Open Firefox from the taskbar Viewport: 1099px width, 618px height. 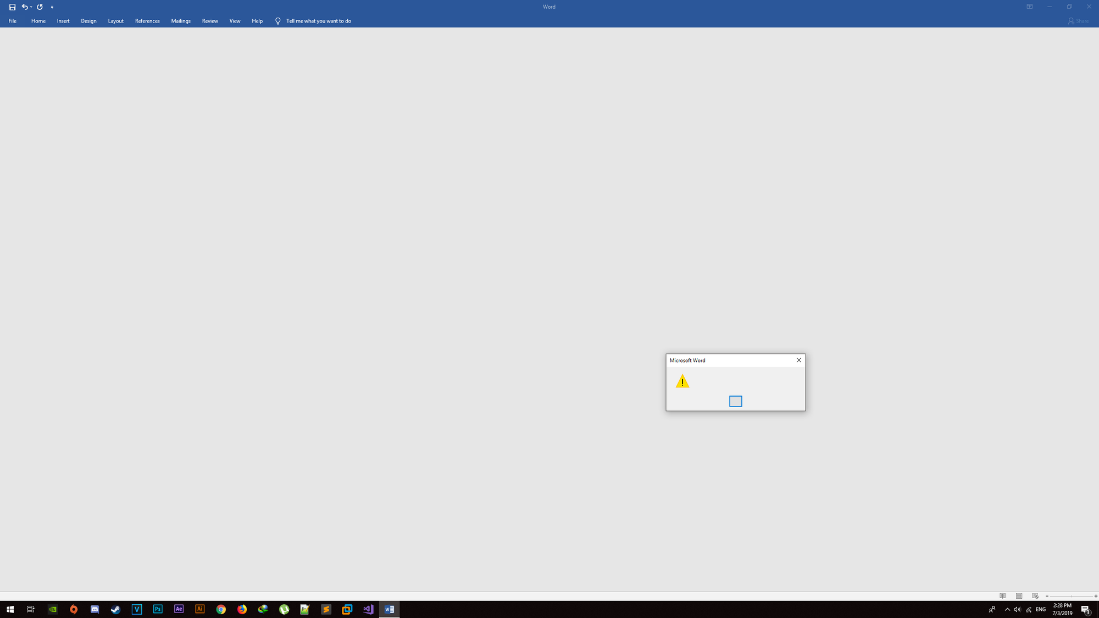click(x=242, y=609)
